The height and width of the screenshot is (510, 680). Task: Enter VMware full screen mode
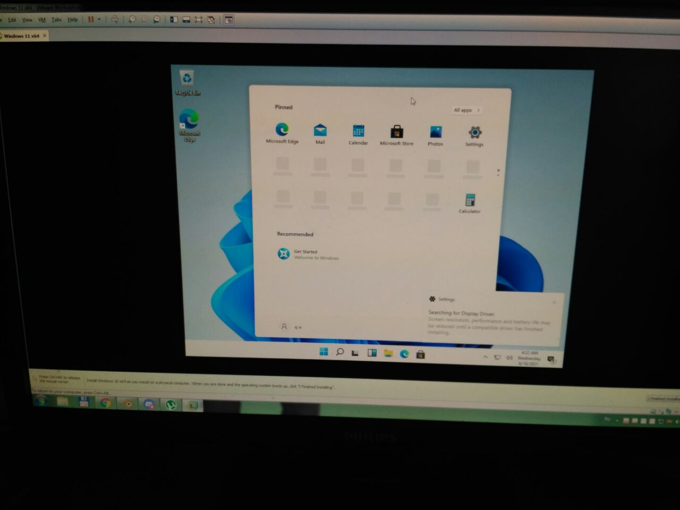click(199, 20)
